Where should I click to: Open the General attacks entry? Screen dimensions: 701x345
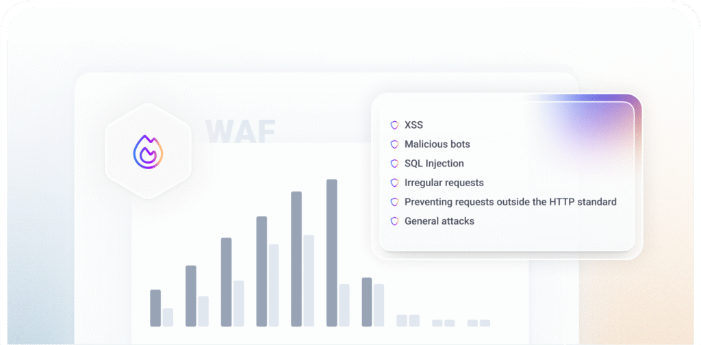(439, 221)
